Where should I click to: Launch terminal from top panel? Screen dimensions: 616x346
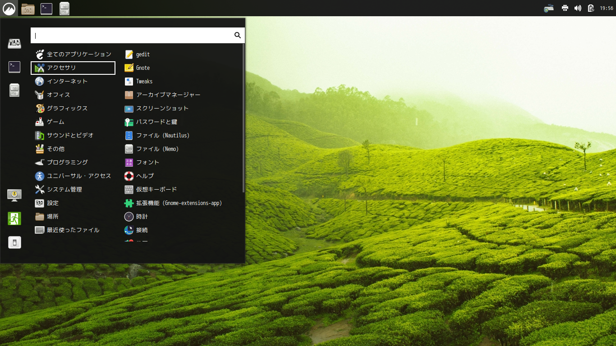point(46,9)
